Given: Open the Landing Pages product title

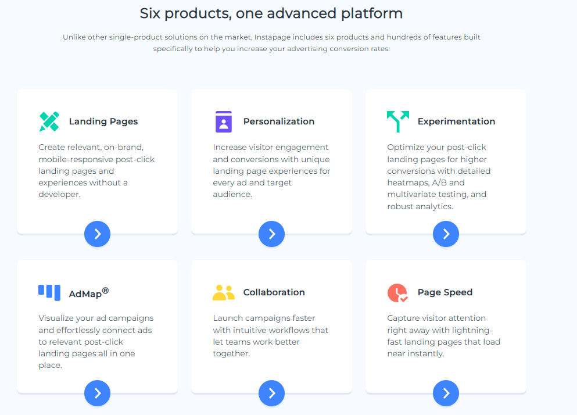Looking at the screenshot, I should pos(103,121).
